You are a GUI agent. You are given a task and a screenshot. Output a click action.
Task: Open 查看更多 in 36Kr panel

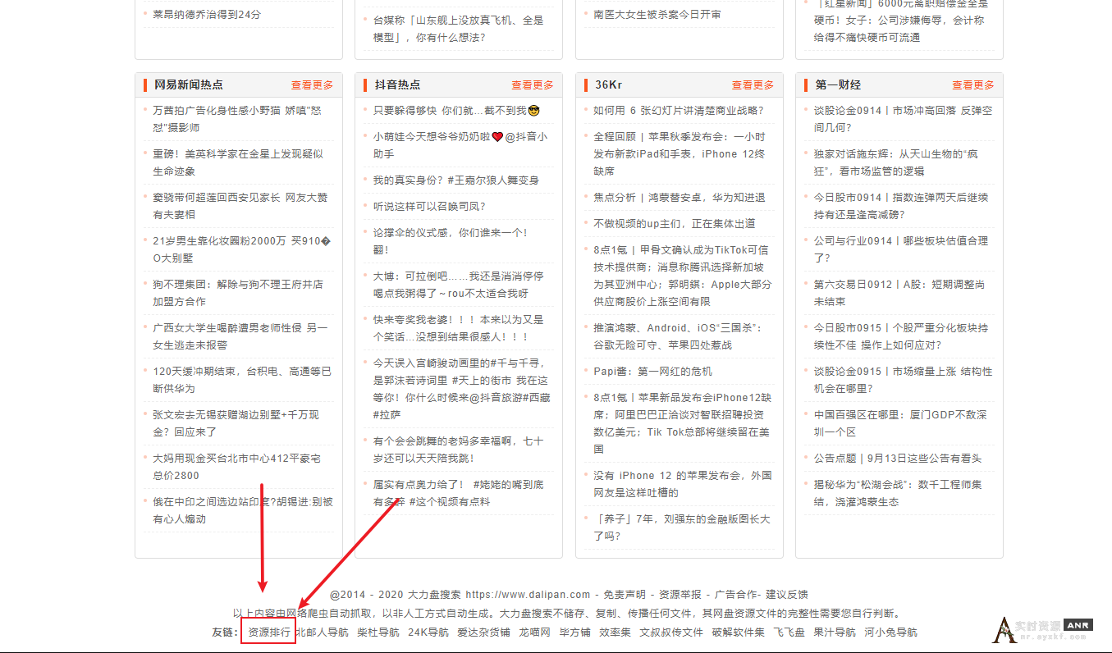click(753, 85)
